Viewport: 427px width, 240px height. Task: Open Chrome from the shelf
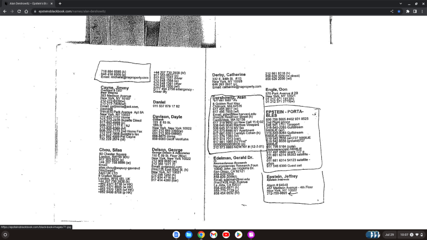201,235
